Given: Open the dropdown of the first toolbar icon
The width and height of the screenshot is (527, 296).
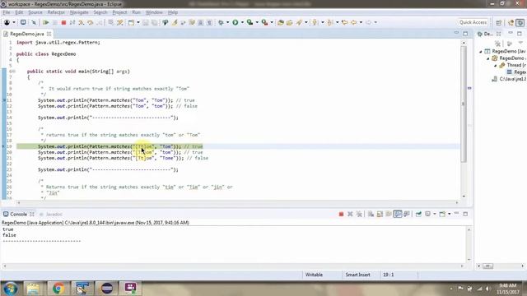Looking at the screenshot, I should 14,22.
